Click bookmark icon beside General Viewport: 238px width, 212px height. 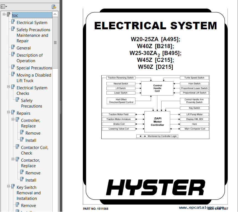(13, 47)
